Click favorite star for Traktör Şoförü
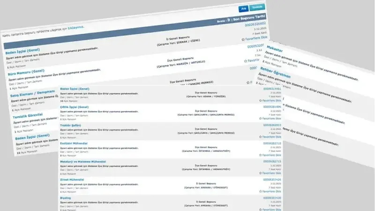Image resolution: width=375 pixels, height=211 pixels. point(261,137)
